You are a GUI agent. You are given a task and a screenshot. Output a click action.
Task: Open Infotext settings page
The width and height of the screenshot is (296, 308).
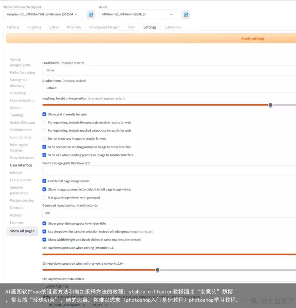tap(16, 173)
